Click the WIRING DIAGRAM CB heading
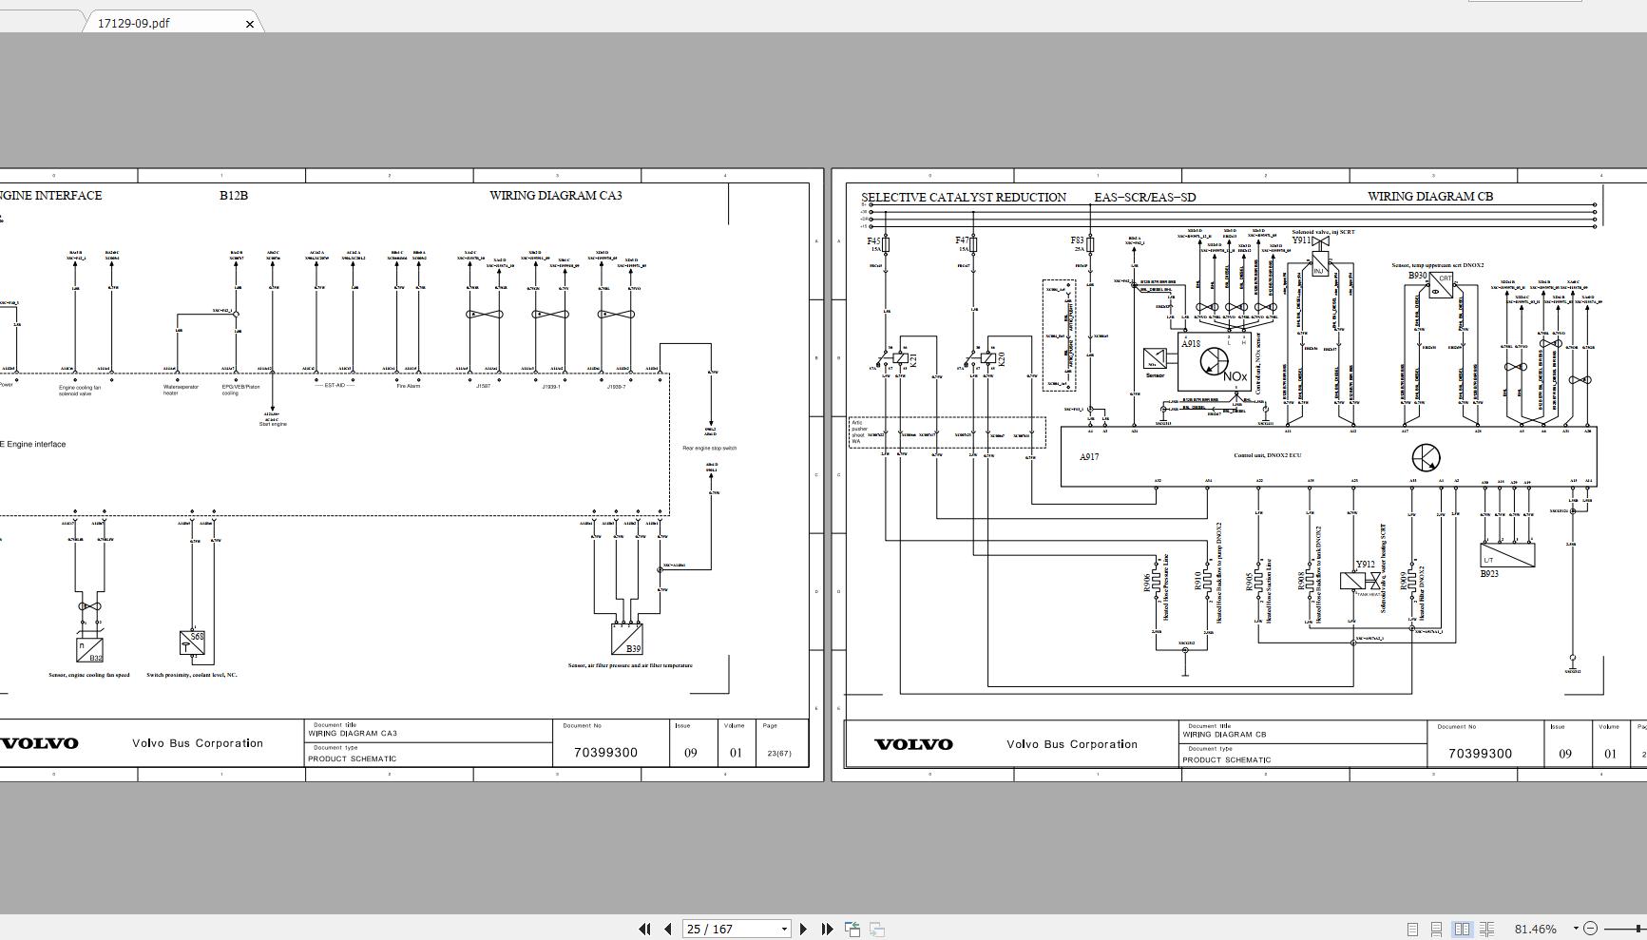1647x940 pixels. coord(1430,196)
